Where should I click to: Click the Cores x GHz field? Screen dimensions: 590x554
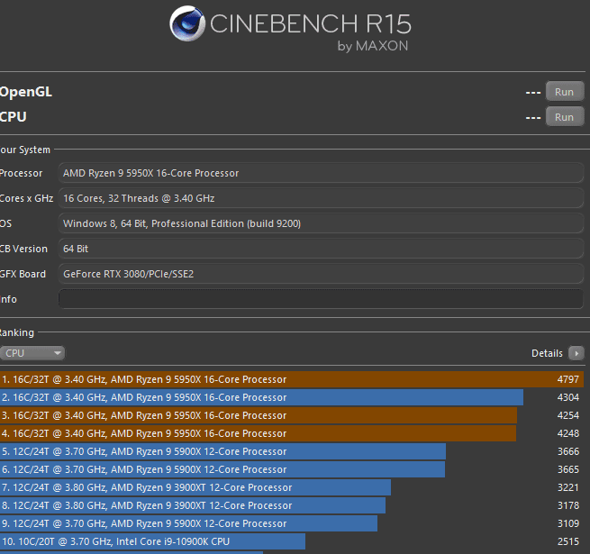click(x=321, y=198)
